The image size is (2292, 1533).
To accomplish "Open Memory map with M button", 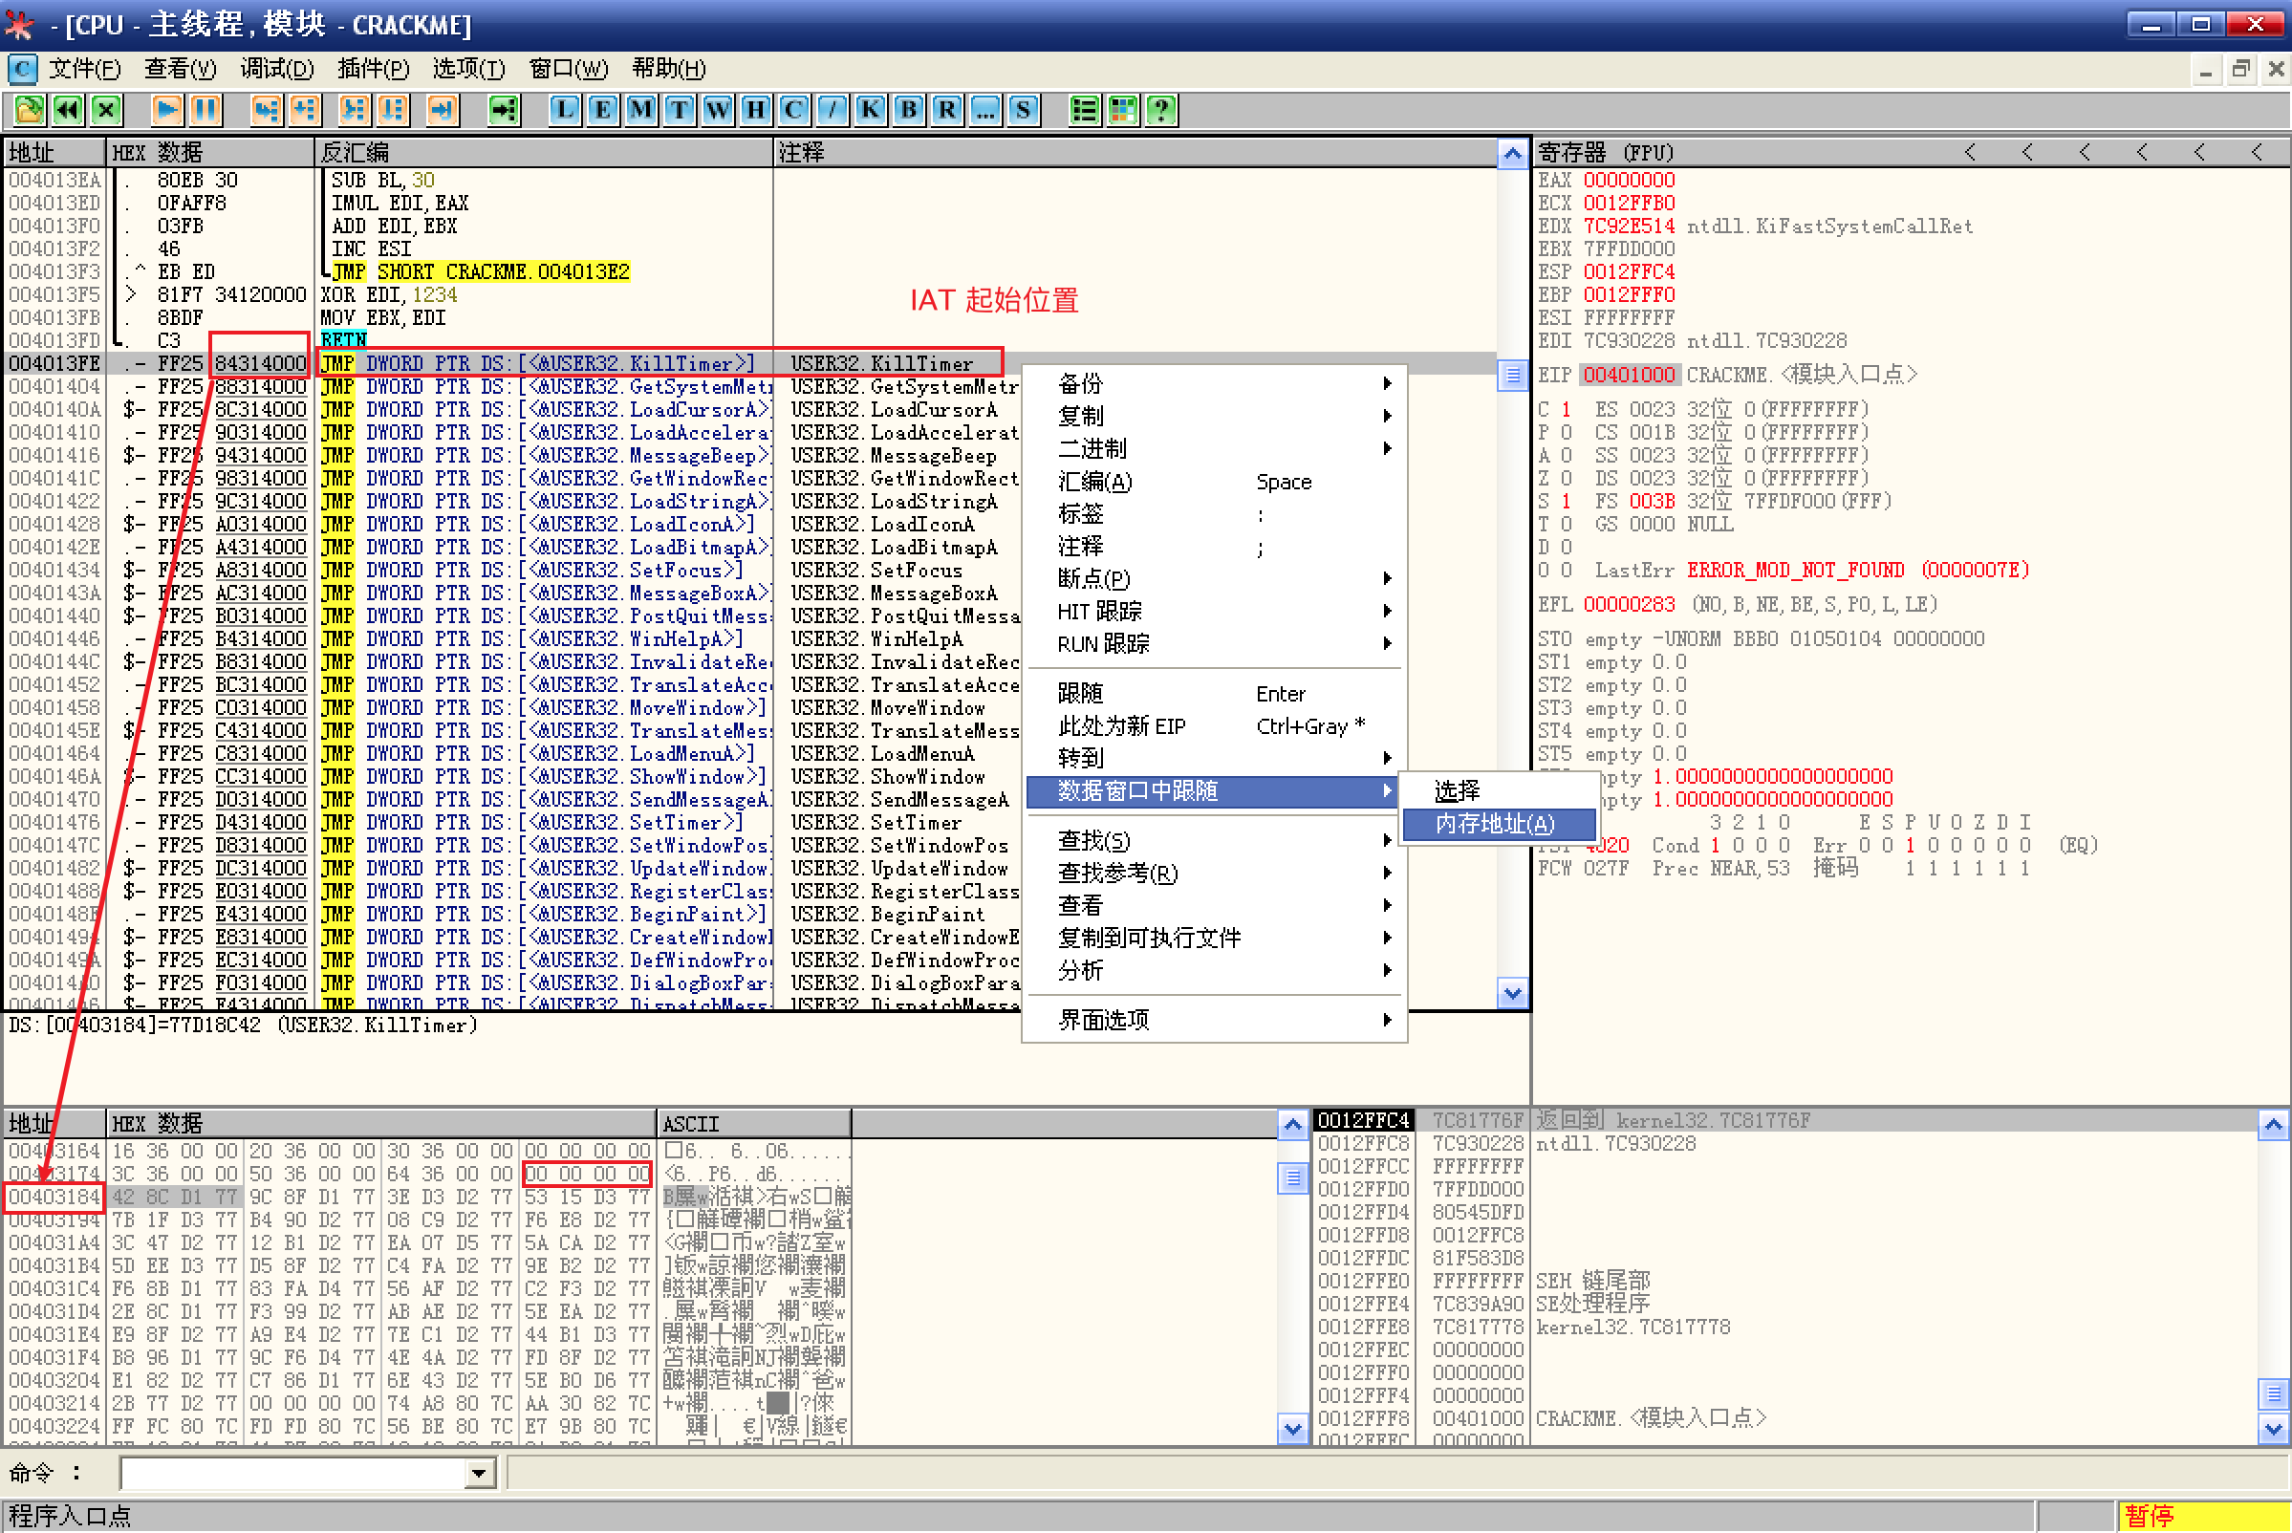I will [640, 110].
